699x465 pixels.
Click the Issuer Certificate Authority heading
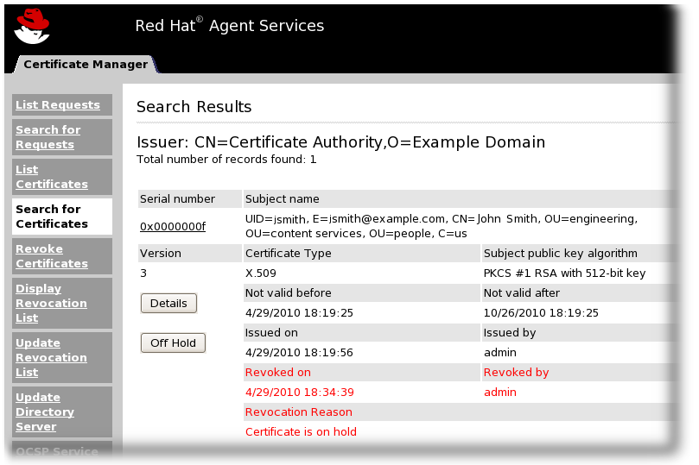[340, 142]
